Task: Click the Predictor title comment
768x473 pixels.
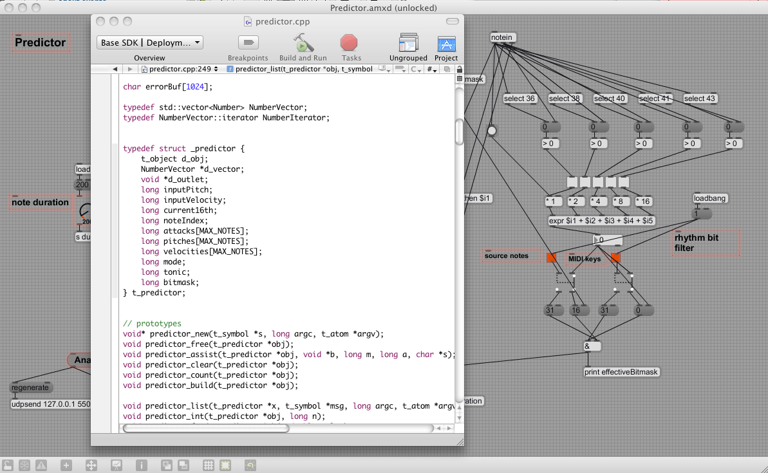Action: click(41, 42)
